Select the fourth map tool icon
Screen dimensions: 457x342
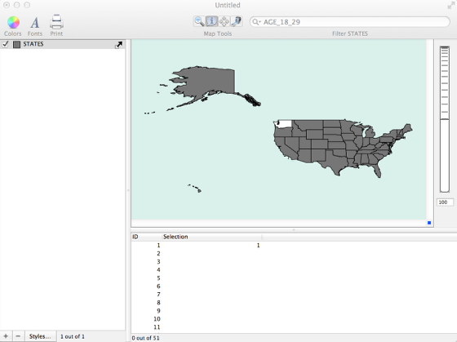[237, 21]
